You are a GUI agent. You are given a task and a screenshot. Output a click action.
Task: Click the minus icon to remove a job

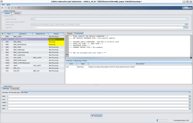click(x=5, y=8)
